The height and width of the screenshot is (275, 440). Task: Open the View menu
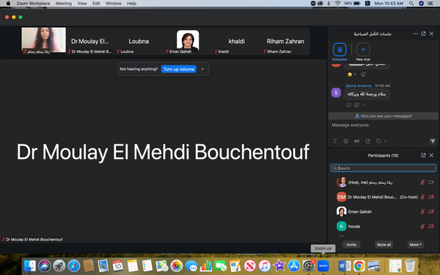point(82,4)
